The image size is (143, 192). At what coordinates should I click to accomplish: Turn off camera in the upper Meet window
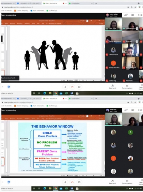pos(79,87)
